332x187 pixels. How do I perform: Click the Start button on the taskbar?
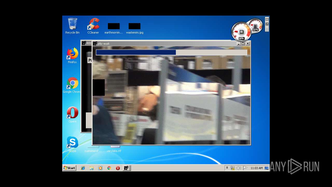69,168
